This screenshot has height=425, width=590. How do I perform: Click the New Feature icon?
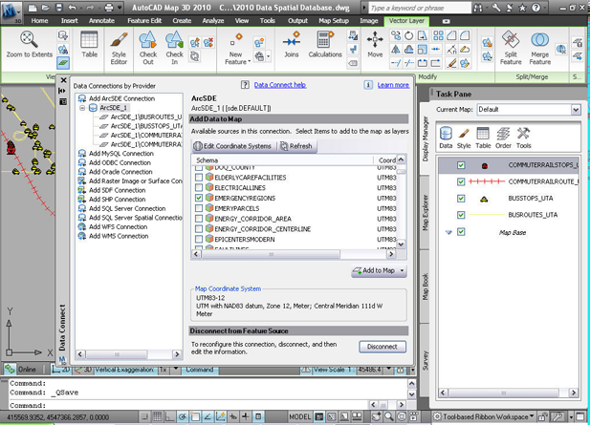(236, 40)
